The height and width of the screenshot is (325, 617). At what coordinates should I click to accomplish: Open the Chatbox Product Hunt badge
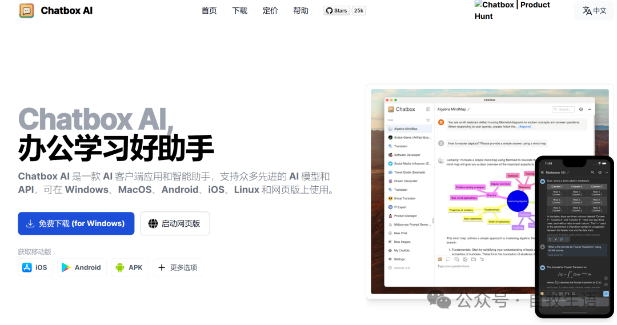512,10
